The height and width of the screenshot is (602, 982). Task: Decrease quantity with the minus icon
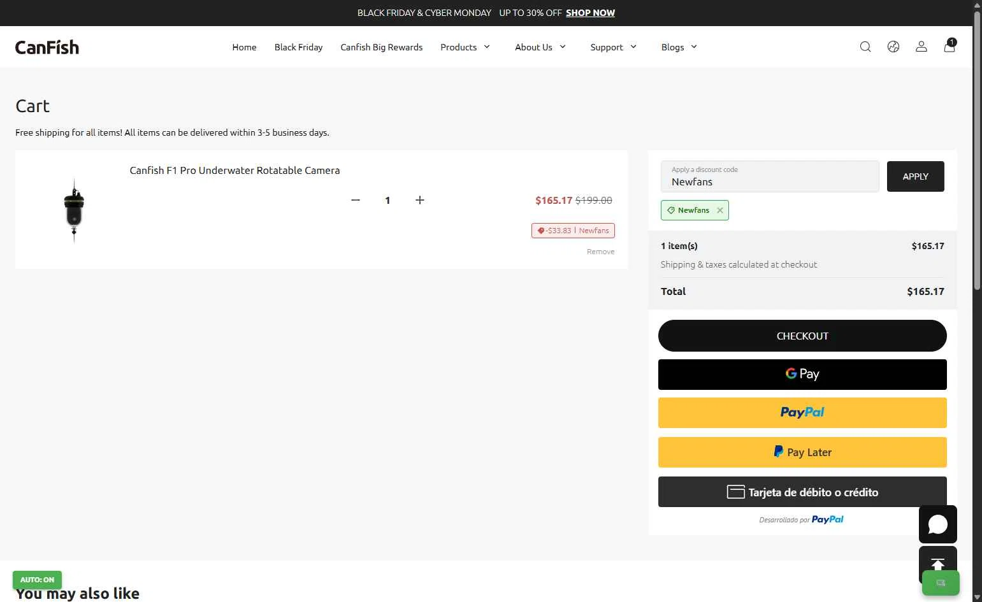[356, 200]
